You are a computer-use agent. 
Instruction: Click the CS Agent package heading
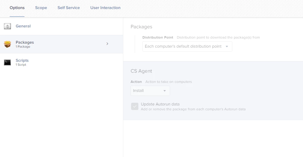click(141, 71)
